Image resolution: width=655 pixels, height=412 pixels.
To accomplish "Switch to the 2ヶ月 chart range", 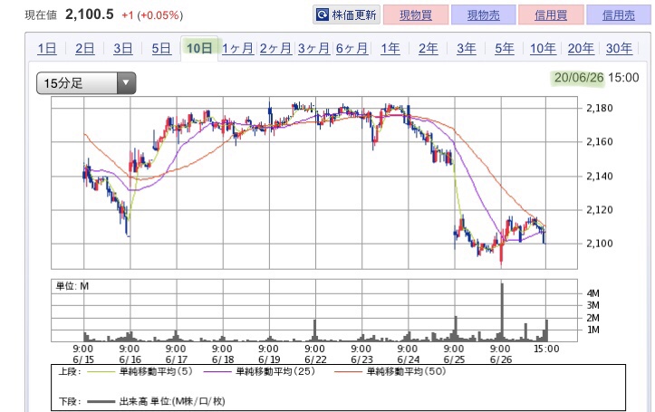I will point(275,48).
